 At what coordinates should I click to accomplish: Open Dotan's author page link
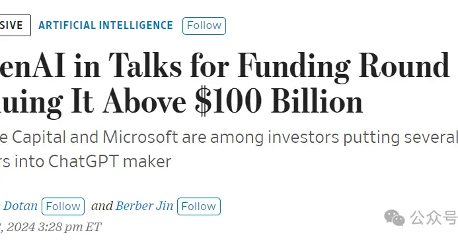(20, 206)
